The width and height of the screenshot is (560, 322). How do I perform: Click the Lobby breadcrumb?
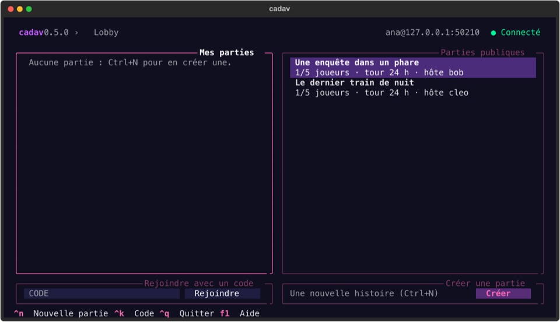pyautogui.click(x=106, y=33)
